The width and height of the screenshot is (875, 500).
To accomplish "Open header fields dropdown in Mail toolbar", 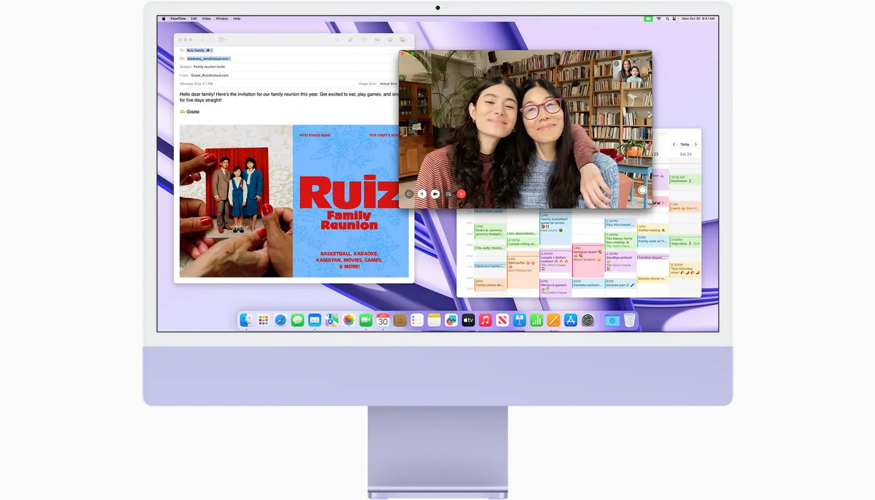I will pos(222,39).
